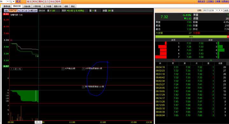Click the 看法 button in top toolbar
The height and width of the screenshot is (124, 229).
click(29, 2)
